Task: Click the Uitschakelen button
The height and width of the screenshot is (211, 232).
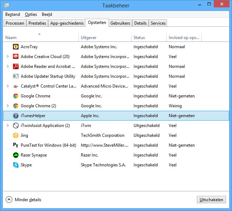Action: tap(211, 200)
